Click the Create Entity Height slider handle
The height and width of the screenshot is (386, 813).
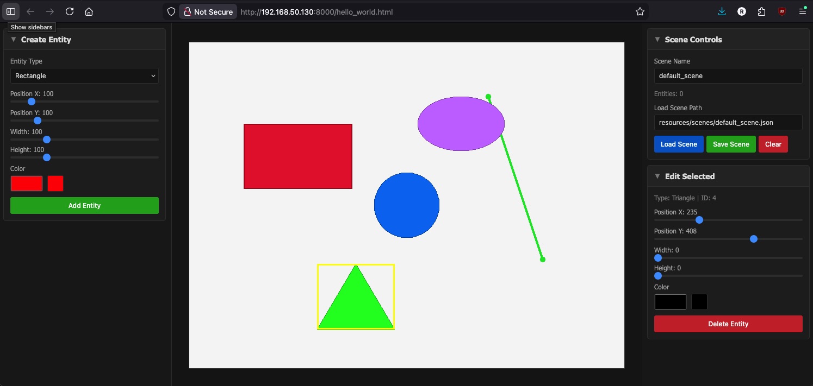click(x=47, y=157)
